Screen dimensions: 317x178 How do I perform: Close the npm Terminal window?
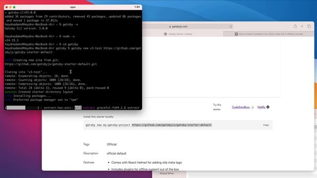(x=6, y=7)
